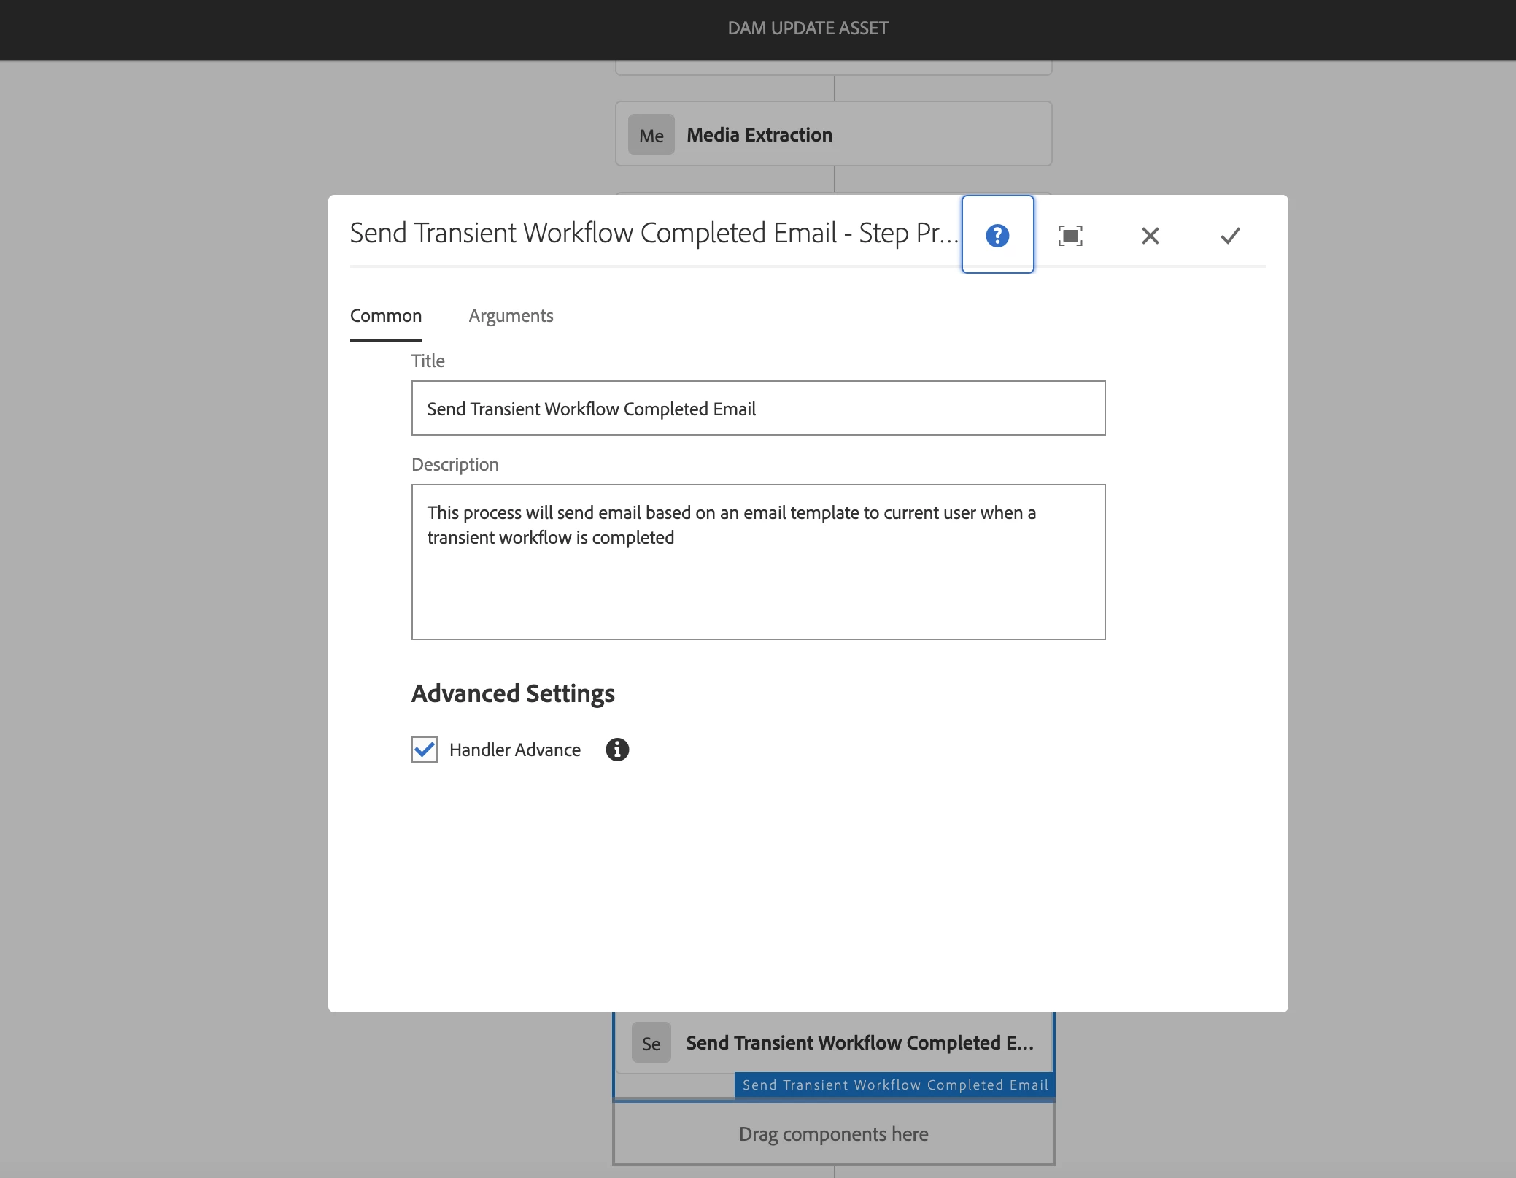The width and height of the screenshot is (1516, 1178).
Task: Click the 'Drag components here' drop zone
Action: pyautogui.click(x=833, y=1133)
